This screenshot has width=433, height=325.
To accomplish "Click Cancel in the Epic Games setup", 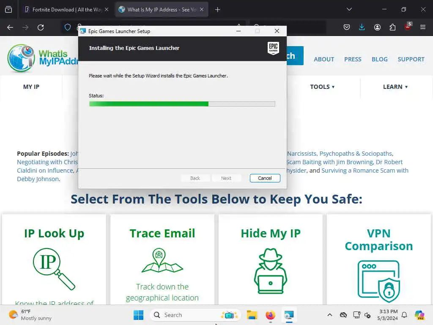I will [265, 178].
